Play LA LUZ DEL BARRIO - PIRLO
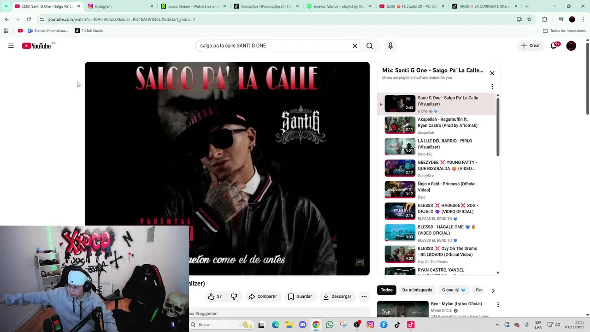This screenshot has height=332, width=590. tap(437, 147)
